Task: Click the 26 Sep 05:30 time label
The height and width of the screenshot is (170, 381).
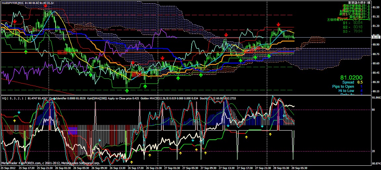Action: 81,168
